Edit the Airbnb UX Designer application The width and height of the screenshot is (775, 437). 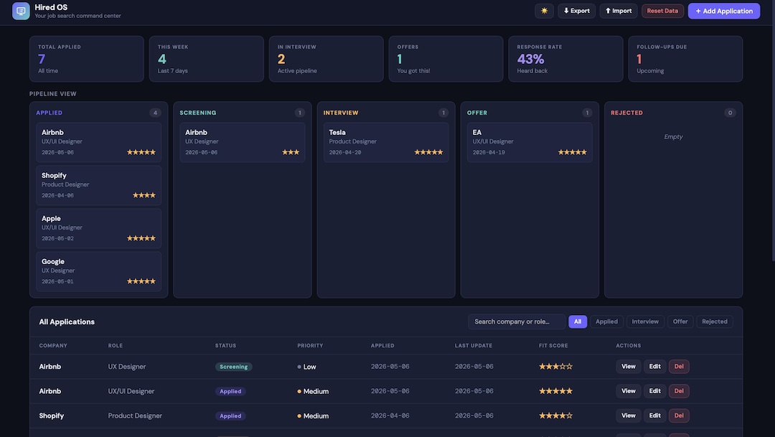tap(654, 366)
